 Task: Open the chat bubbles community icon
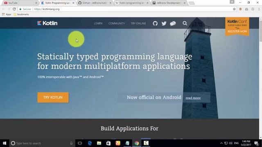pos(173,24)
